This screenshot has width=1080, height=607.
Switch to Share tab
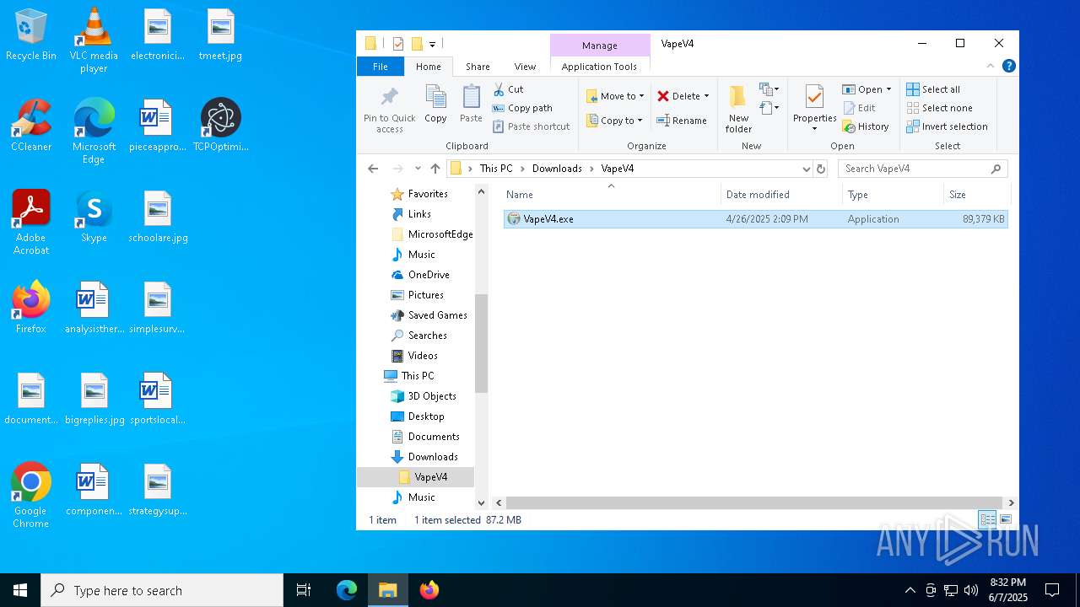(478, 67)
